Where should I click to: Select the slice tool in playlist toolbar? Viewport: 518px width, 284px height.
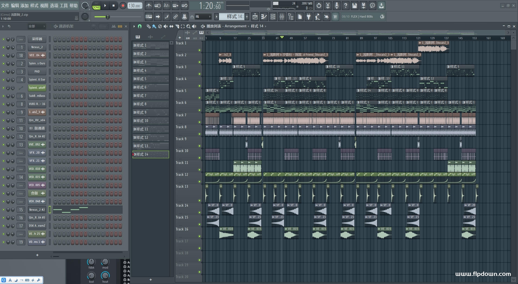pos(177,26)
